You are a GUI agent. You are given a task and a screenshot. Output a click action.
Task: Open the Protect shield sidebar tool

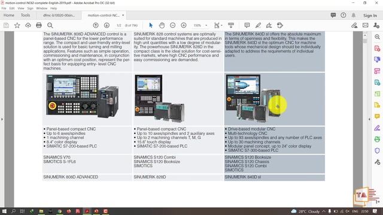point(377,150)
